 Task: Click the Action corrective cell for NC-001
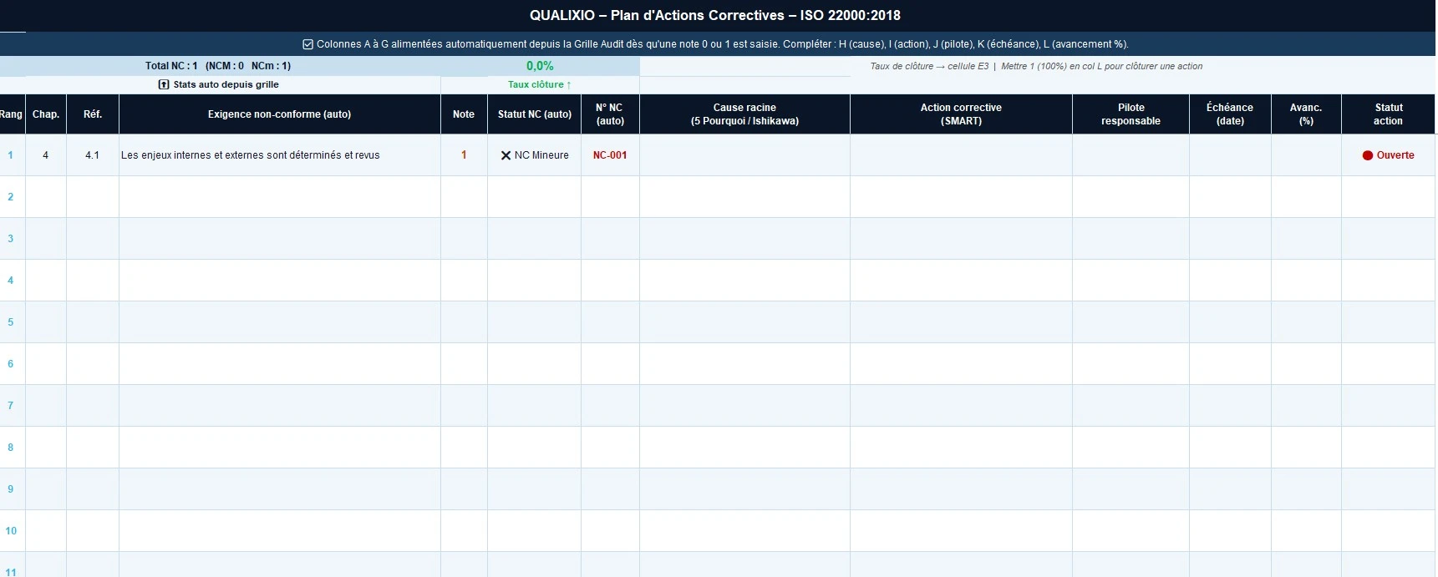click(961, 155)
